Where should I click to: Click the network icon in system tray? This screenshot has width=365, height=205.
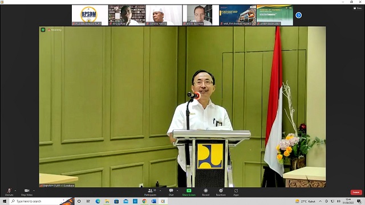pos(332,201)
